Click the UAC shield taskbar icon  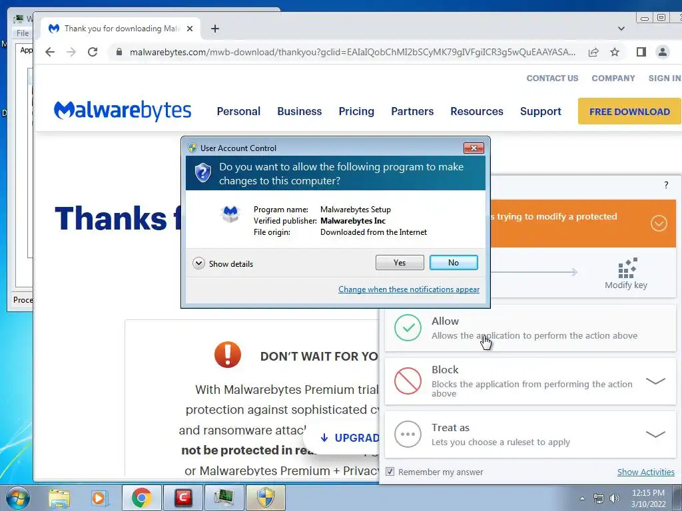point(266,498)
